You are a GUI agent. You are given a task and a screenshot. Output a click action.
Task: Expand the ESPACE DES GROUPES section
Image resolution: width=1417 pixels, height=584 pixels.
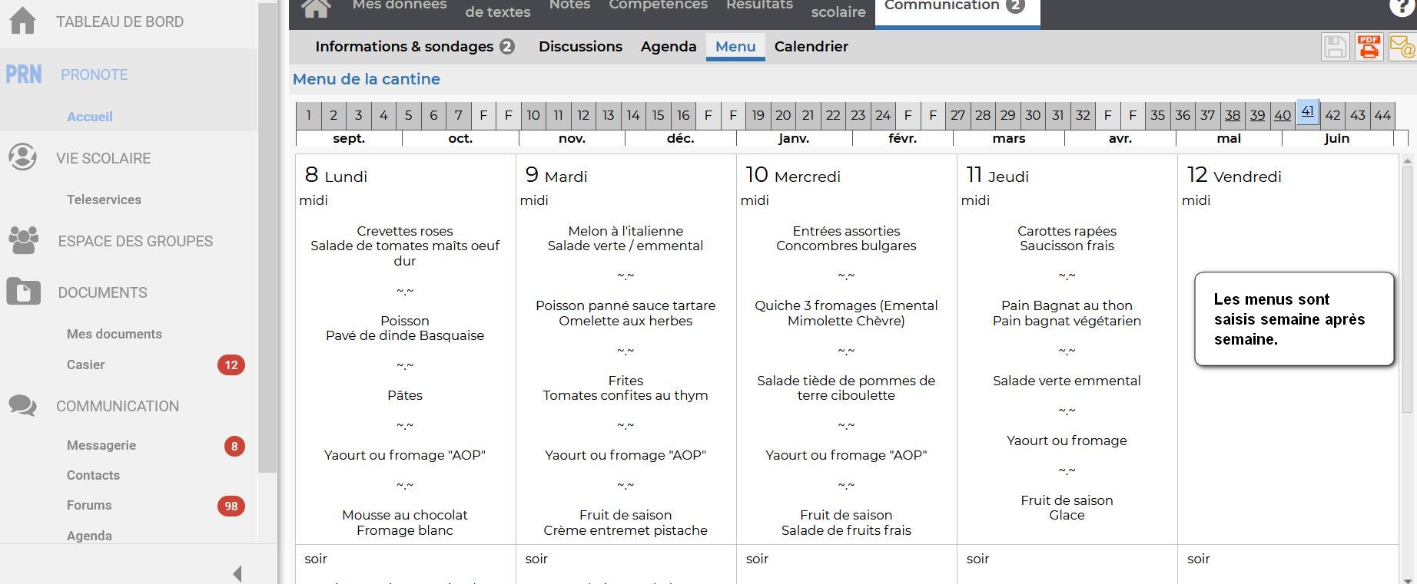tap(135, 241)
